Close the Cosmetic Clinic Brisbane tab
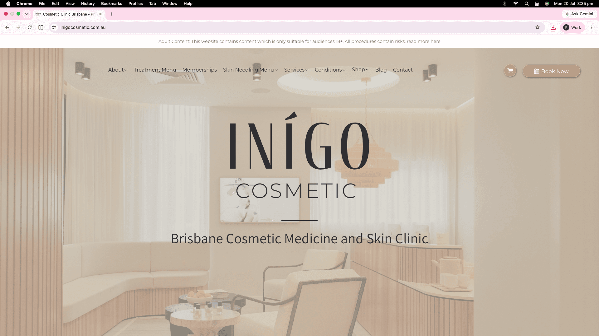599x336 pixels. point(100,14)
